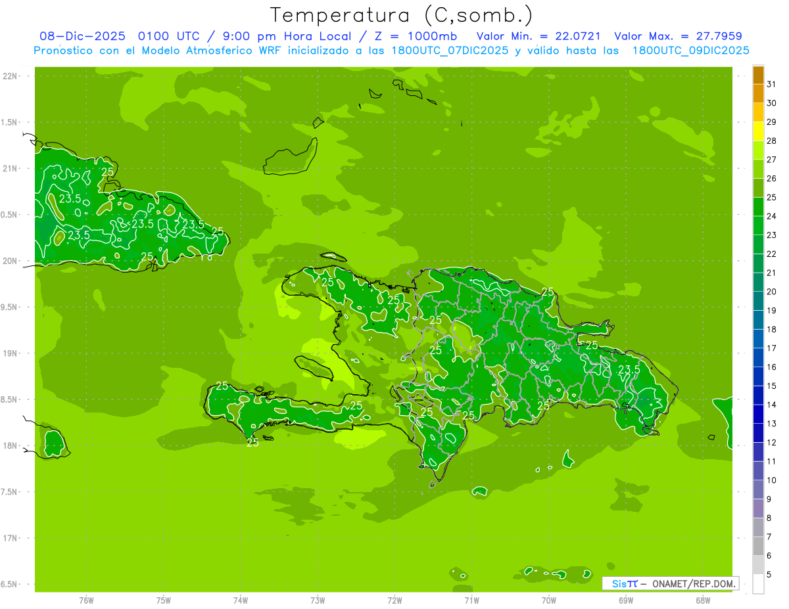The width and height of the screenshot is (789, 609).
Task: Click the legend color band between 25 and 26
Action: coord(758,188)
